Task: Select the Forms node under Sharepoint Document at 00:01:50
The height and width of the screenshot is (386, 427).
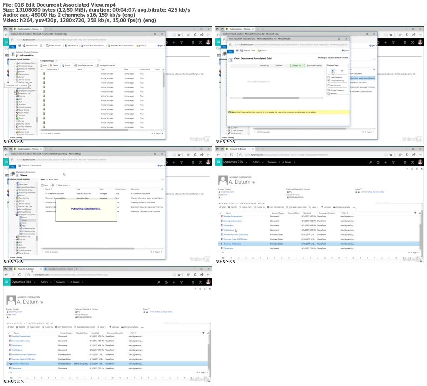Action: pyautogui.click(x=23, y=217)
